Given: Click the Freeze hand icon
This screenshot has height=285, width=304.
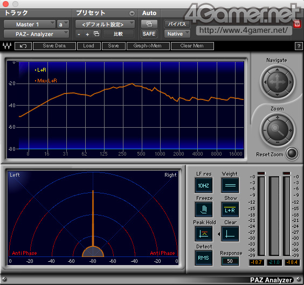Looking at the screenshot, I should [204, 210].
